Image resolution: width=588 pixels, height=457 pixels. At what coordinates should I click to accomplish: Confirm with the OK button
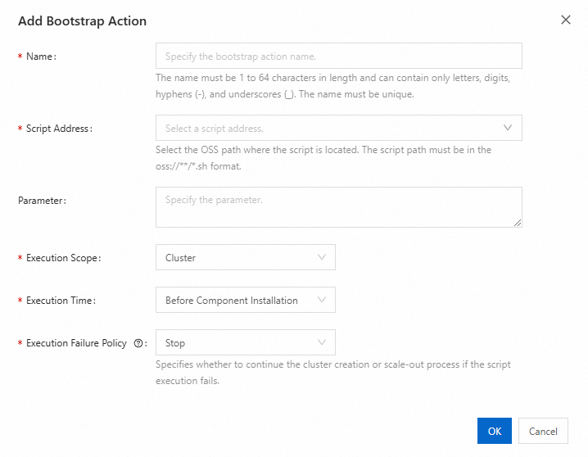pos(495,431)
